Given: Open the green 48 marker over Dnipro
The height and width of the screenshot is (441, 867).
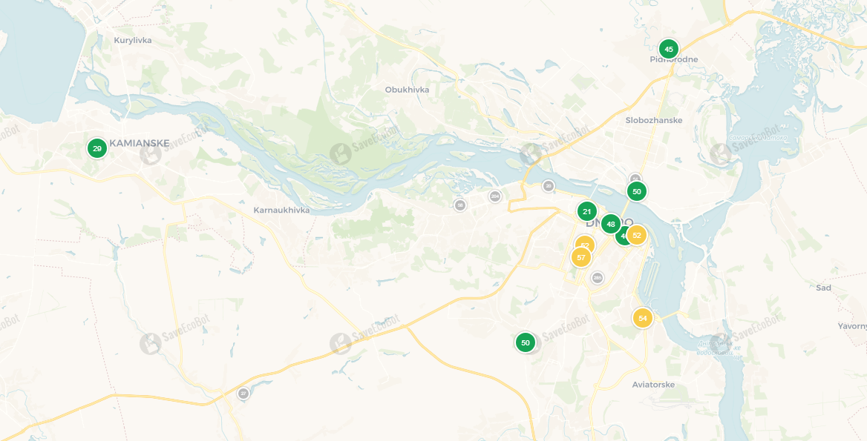Looking at the screenshot, I should tap(610, 224).
